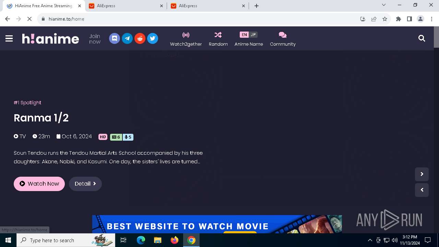Click the #1 Spotlight label
Screen dimensions: 439x247
pyautogui.click(x=27, y=103)
